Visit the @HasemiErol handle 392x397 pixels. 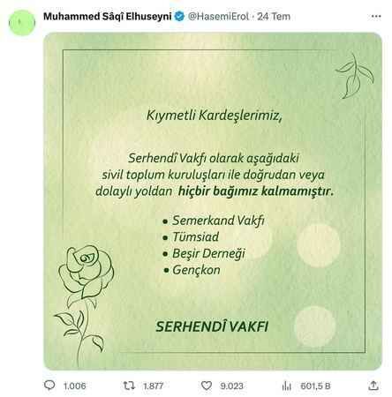[x=219, y=16]
